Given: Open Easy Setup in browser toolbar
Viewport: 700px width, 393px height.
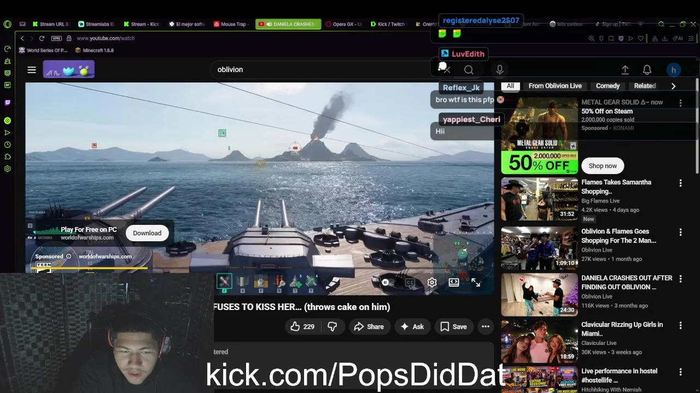Looking at the screenshot, I should (x=691, y=38).
